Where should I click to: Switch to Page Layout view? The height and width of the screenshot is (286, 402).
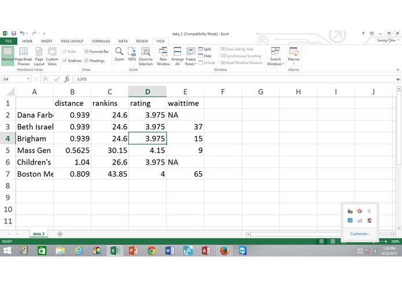tap(39, 56)
